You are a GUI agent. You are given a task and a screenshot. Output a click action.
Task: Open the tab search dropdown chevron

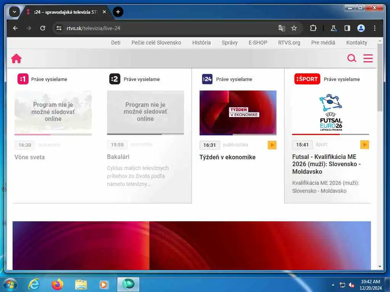pyautogui.click(x=14, y=12)
